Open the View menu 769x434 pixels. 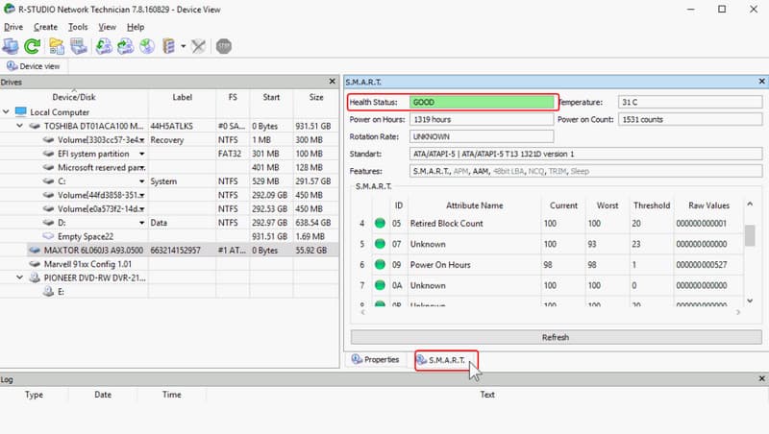[107, 27]
